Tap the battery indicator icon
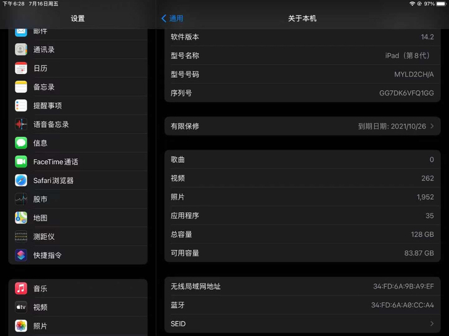Image resolution: width=449 pixels, height=336 pixels. click(442, 4)
